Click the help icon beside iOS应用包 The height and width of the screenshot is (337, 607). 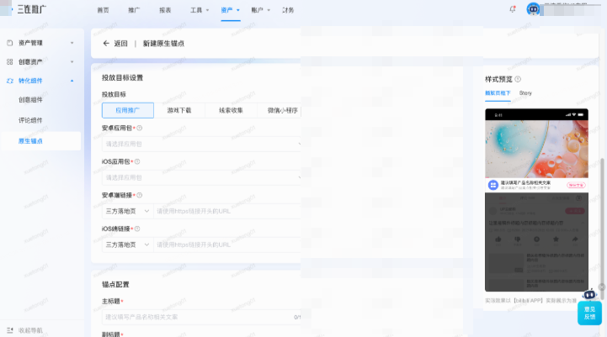click(x=137, y=161)
